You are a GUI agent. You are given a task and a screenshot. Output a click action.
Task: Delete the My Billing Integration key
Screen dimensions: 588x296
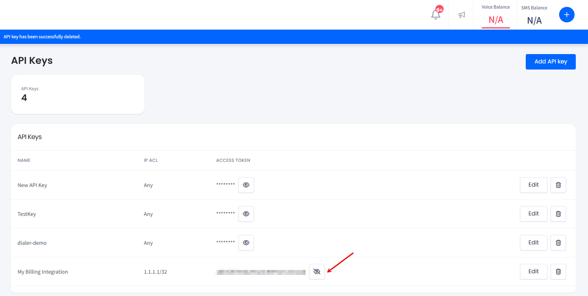558,272
